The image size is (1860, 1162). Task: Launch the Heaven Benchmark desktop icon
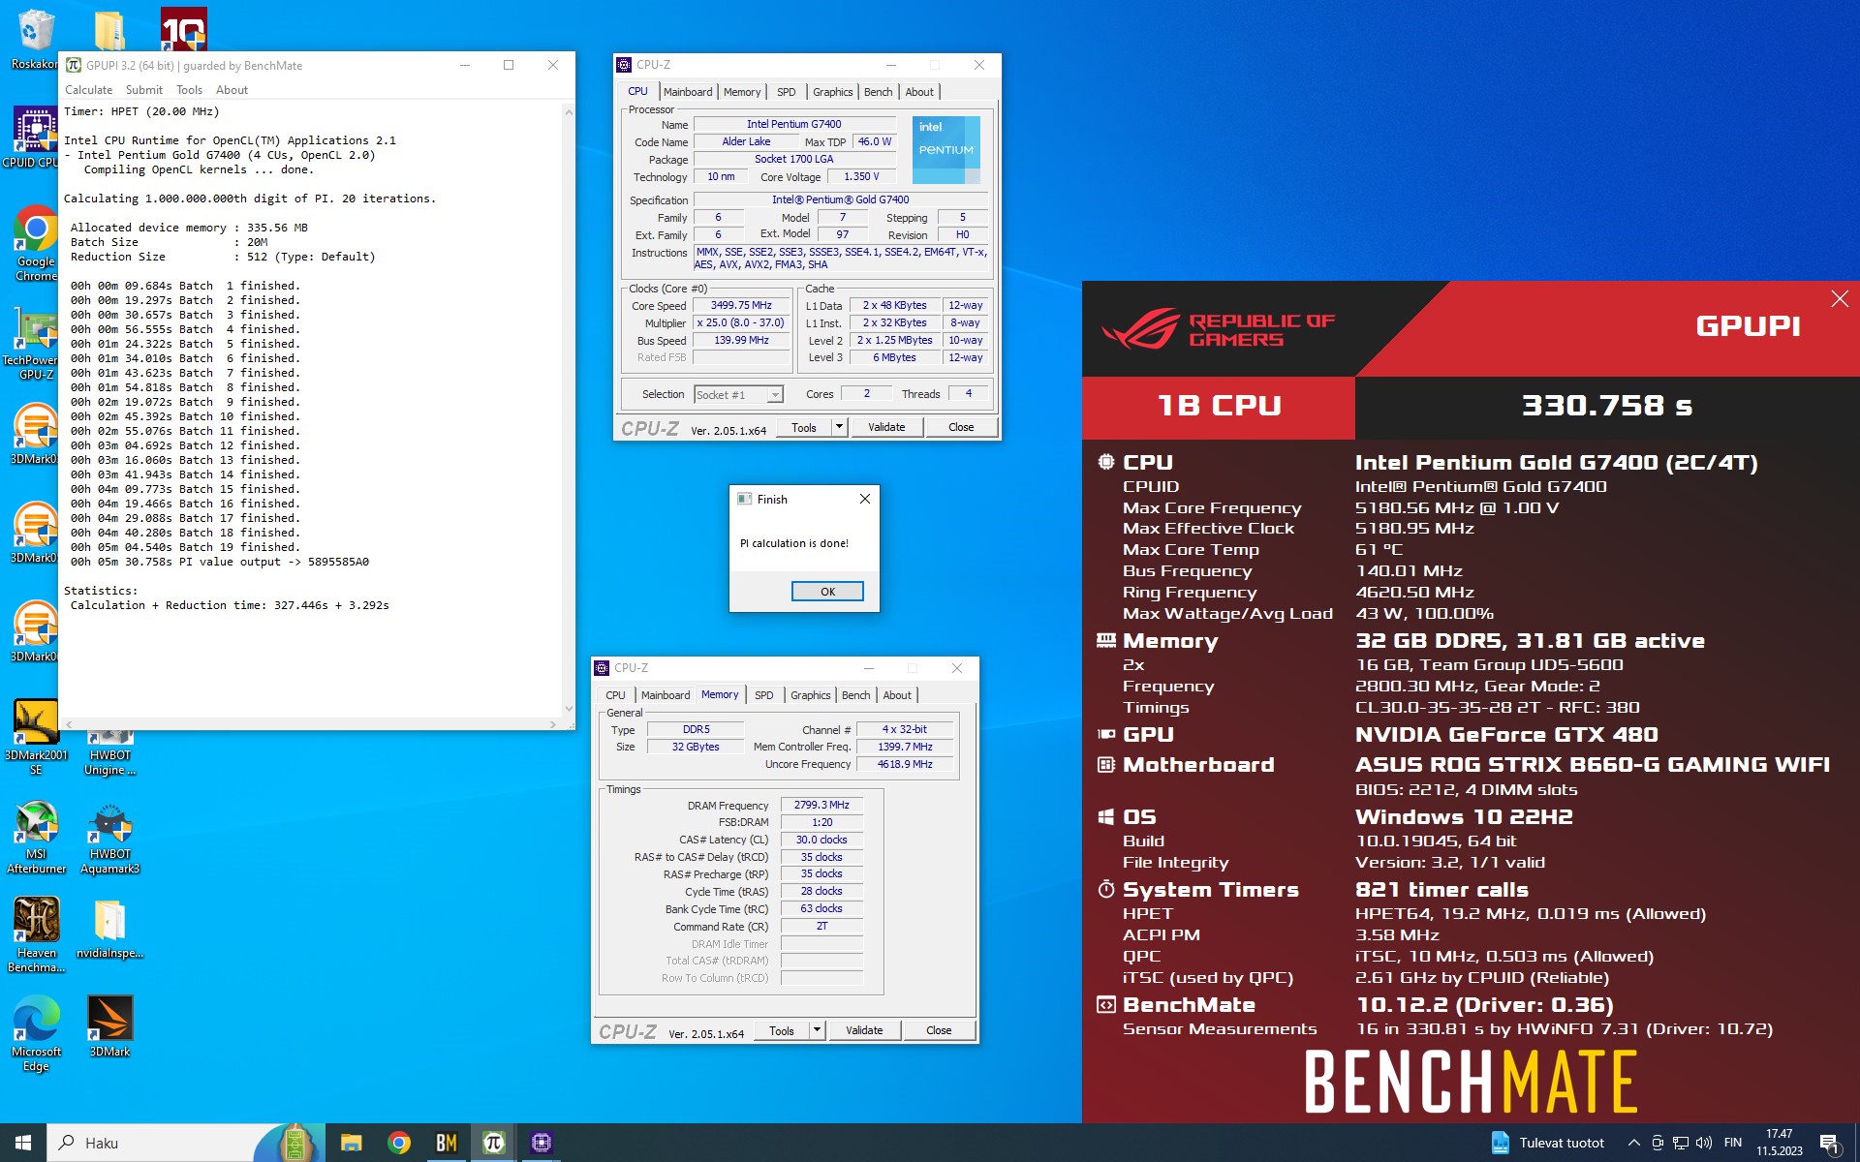tap(36, 934)
